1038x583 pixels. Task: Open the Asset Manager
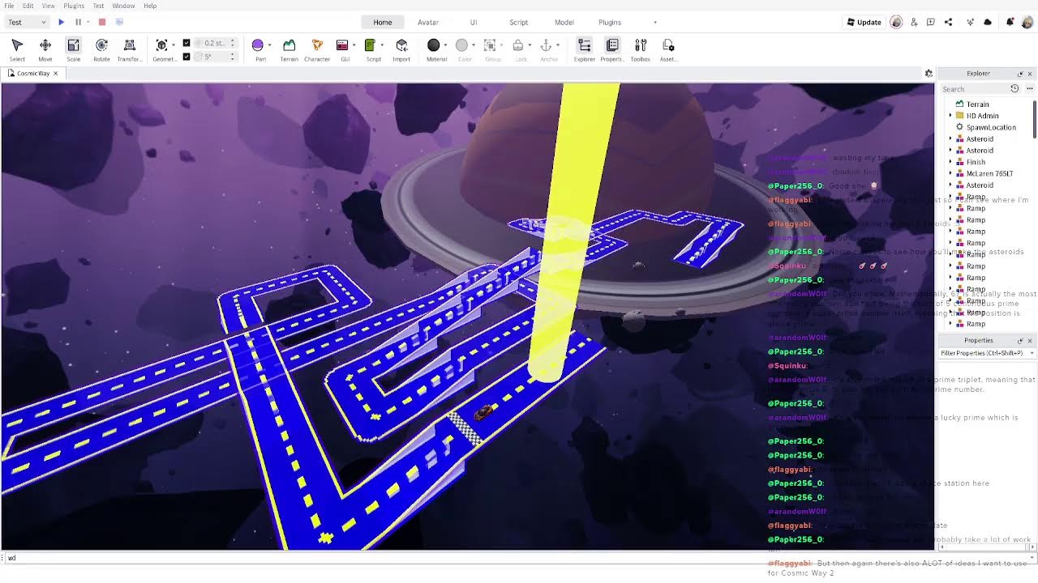point(668,49)
